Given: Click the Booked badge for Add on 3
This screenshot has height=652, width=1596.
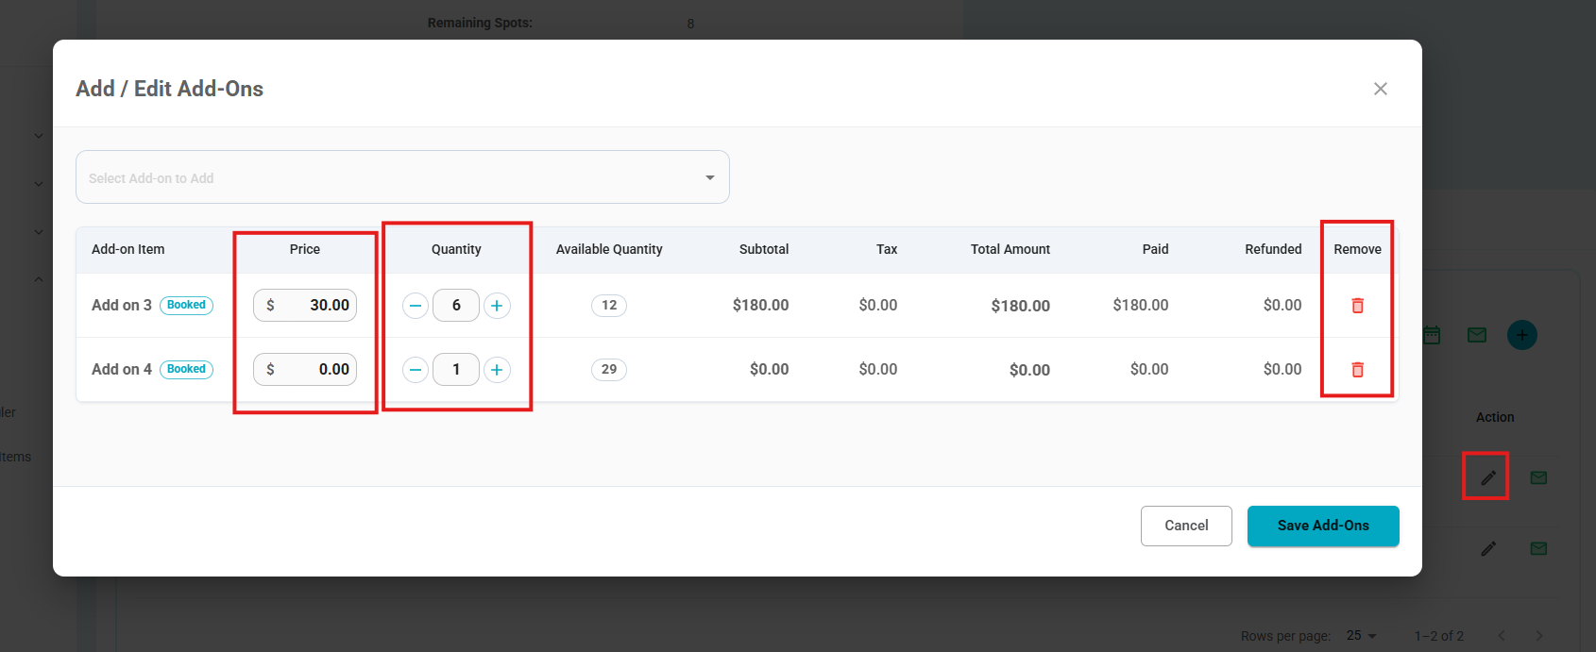Looking at the screenshot, I should tap(186, 305).
